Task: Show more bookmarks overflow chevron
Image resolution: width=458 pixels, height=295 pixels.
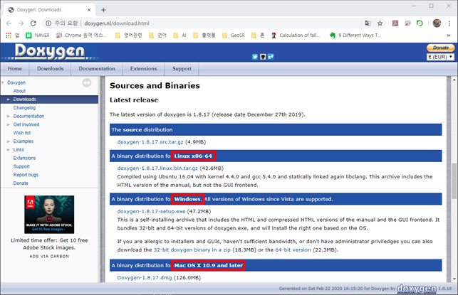Action: pos(449,36)
